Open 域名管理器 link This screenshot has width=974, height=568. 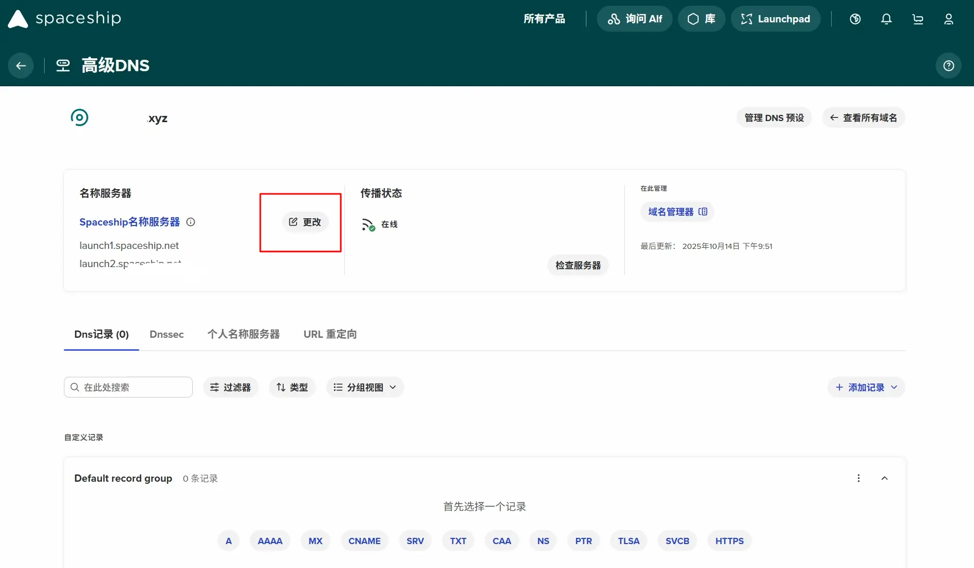tap(677, 212)
